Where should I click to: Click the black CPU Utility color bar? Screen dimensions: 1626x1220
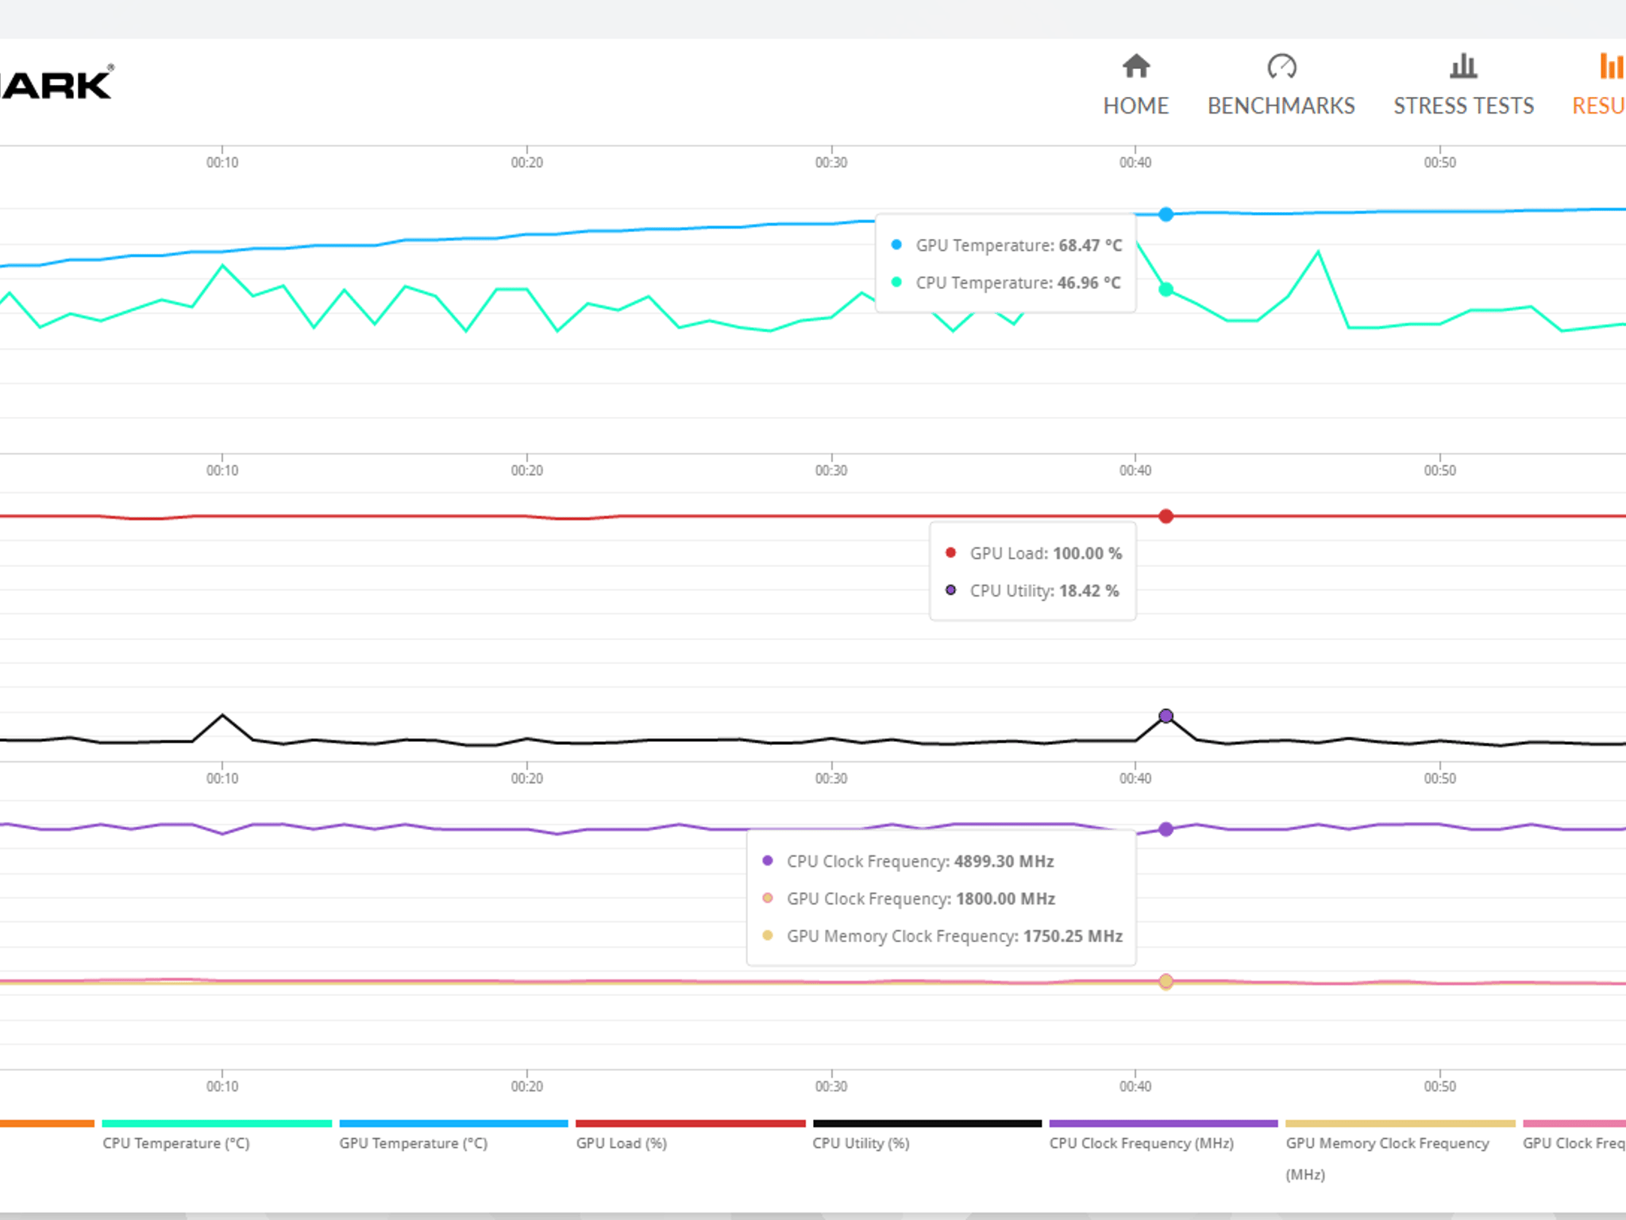927,1123
